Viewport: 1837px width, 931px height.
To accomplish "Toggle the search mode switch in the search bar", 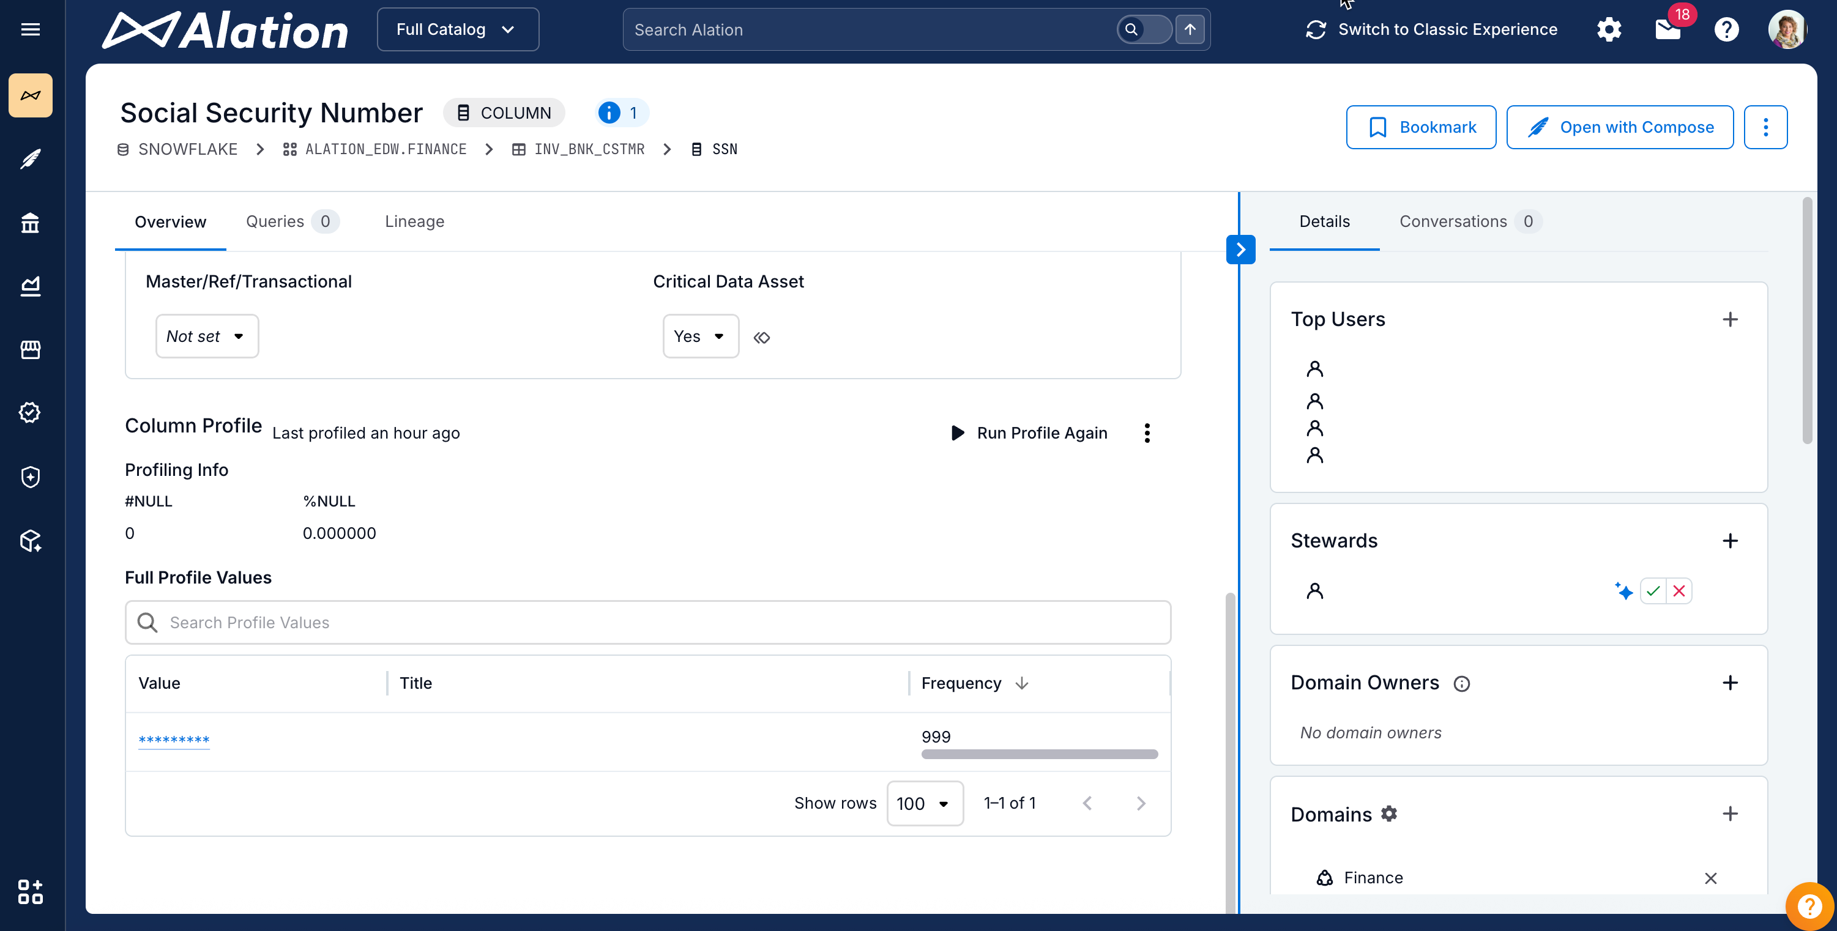I will click(x=1143, y=29).
